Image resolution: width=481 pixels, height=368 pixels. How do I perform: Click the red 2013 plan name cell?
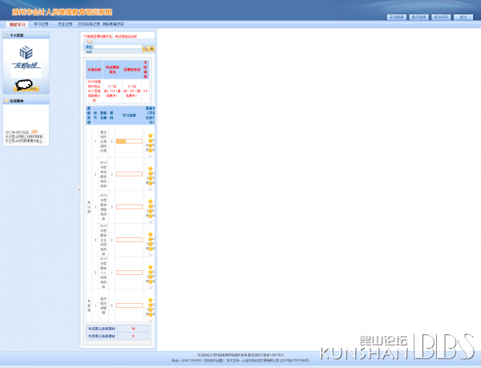click(94, 91)
